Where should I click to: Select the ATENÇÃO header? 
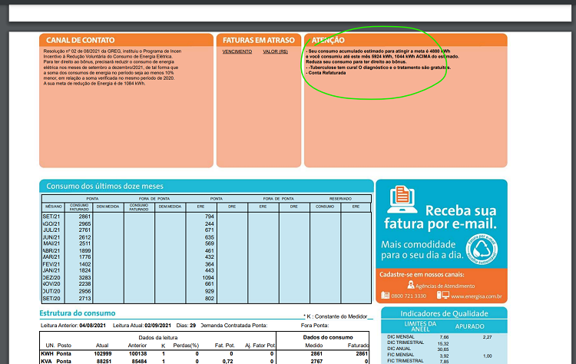tap(328, 40)
